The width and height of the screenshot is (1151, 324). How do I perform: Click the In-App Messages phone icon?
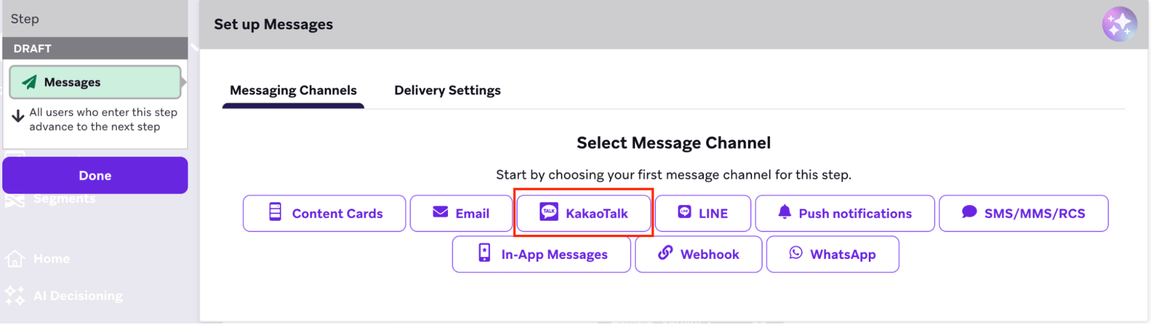[x=485, y=253]
